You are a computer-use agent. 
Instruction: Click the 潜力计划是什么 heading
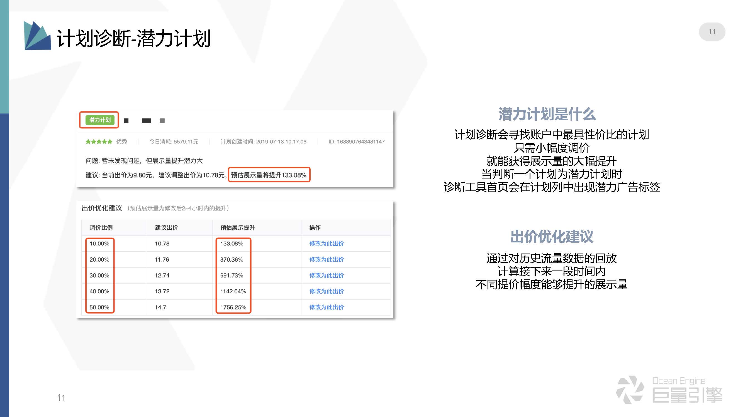[x=547, y=114]
